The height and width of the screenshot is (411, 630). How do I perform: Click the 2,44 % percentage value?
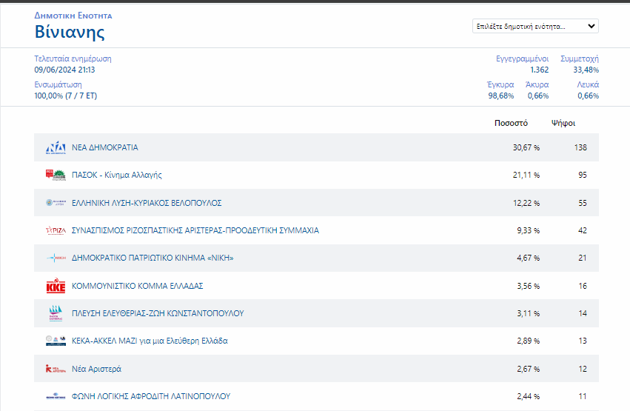(x=528, y=396)
